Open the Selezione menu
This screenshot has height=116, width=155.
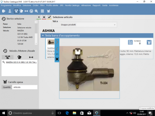[x=27, y=5]
